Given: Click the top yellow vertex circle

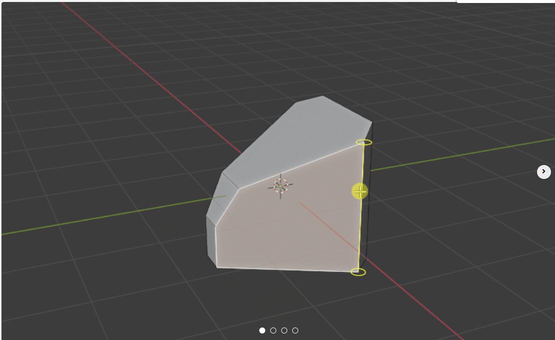Looking at the screenshot, I should click(x=364, y=142).
